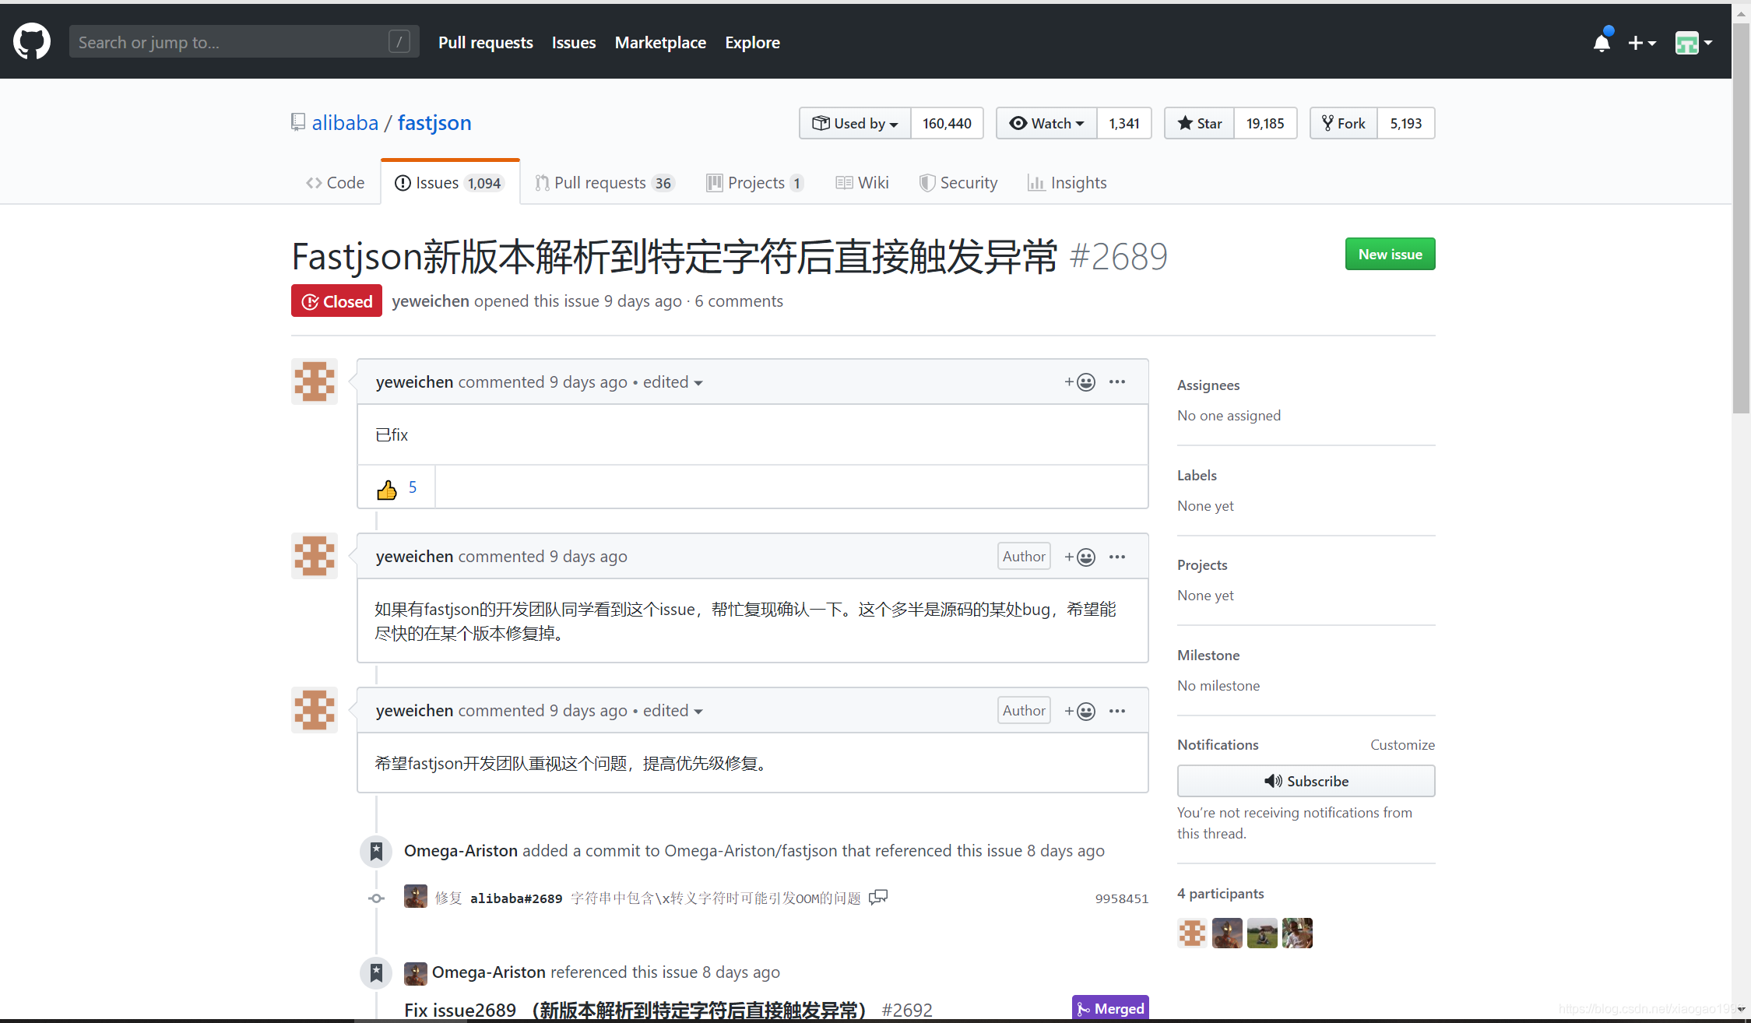1751x1023 pixels.
Task: Focus the Search or jump to field
Action: click(244, 42)
